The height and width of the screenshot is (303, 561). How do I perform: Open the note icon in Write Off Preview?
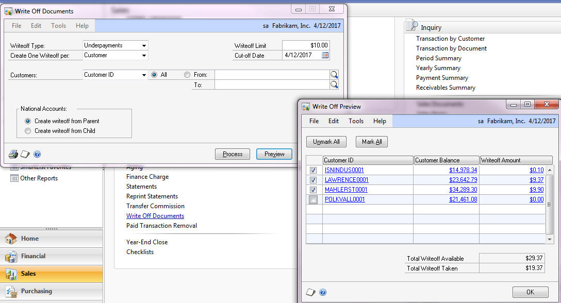click(x=310, y=292)
